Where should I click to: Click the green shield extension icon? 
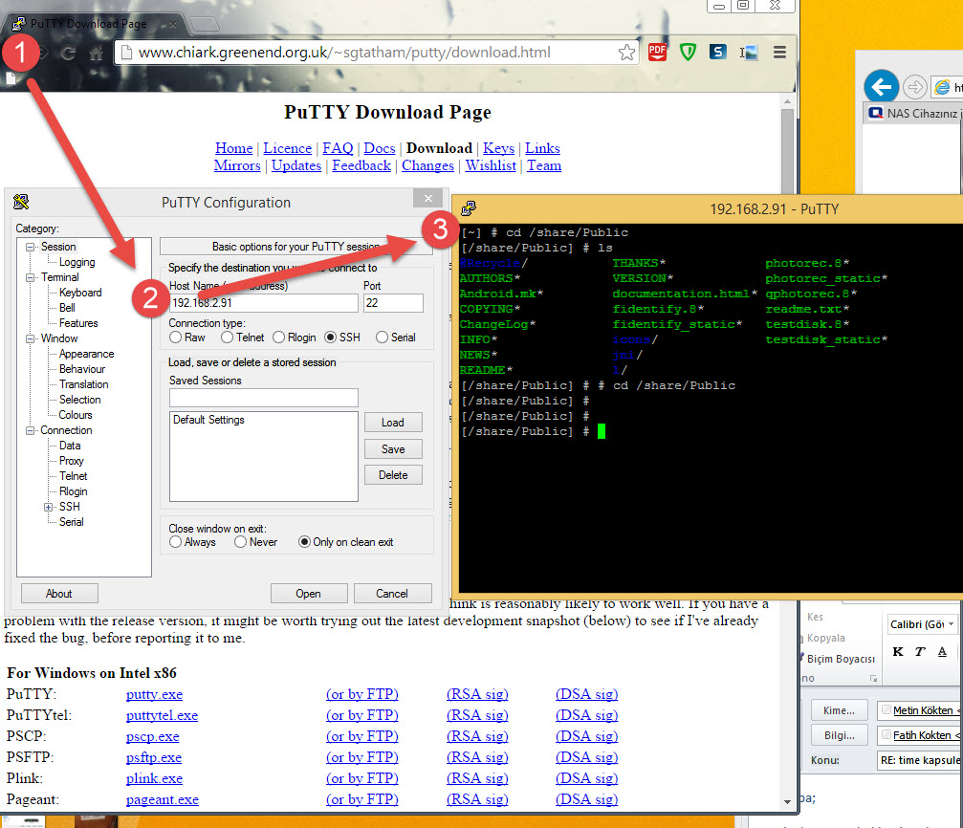[688, 53]
